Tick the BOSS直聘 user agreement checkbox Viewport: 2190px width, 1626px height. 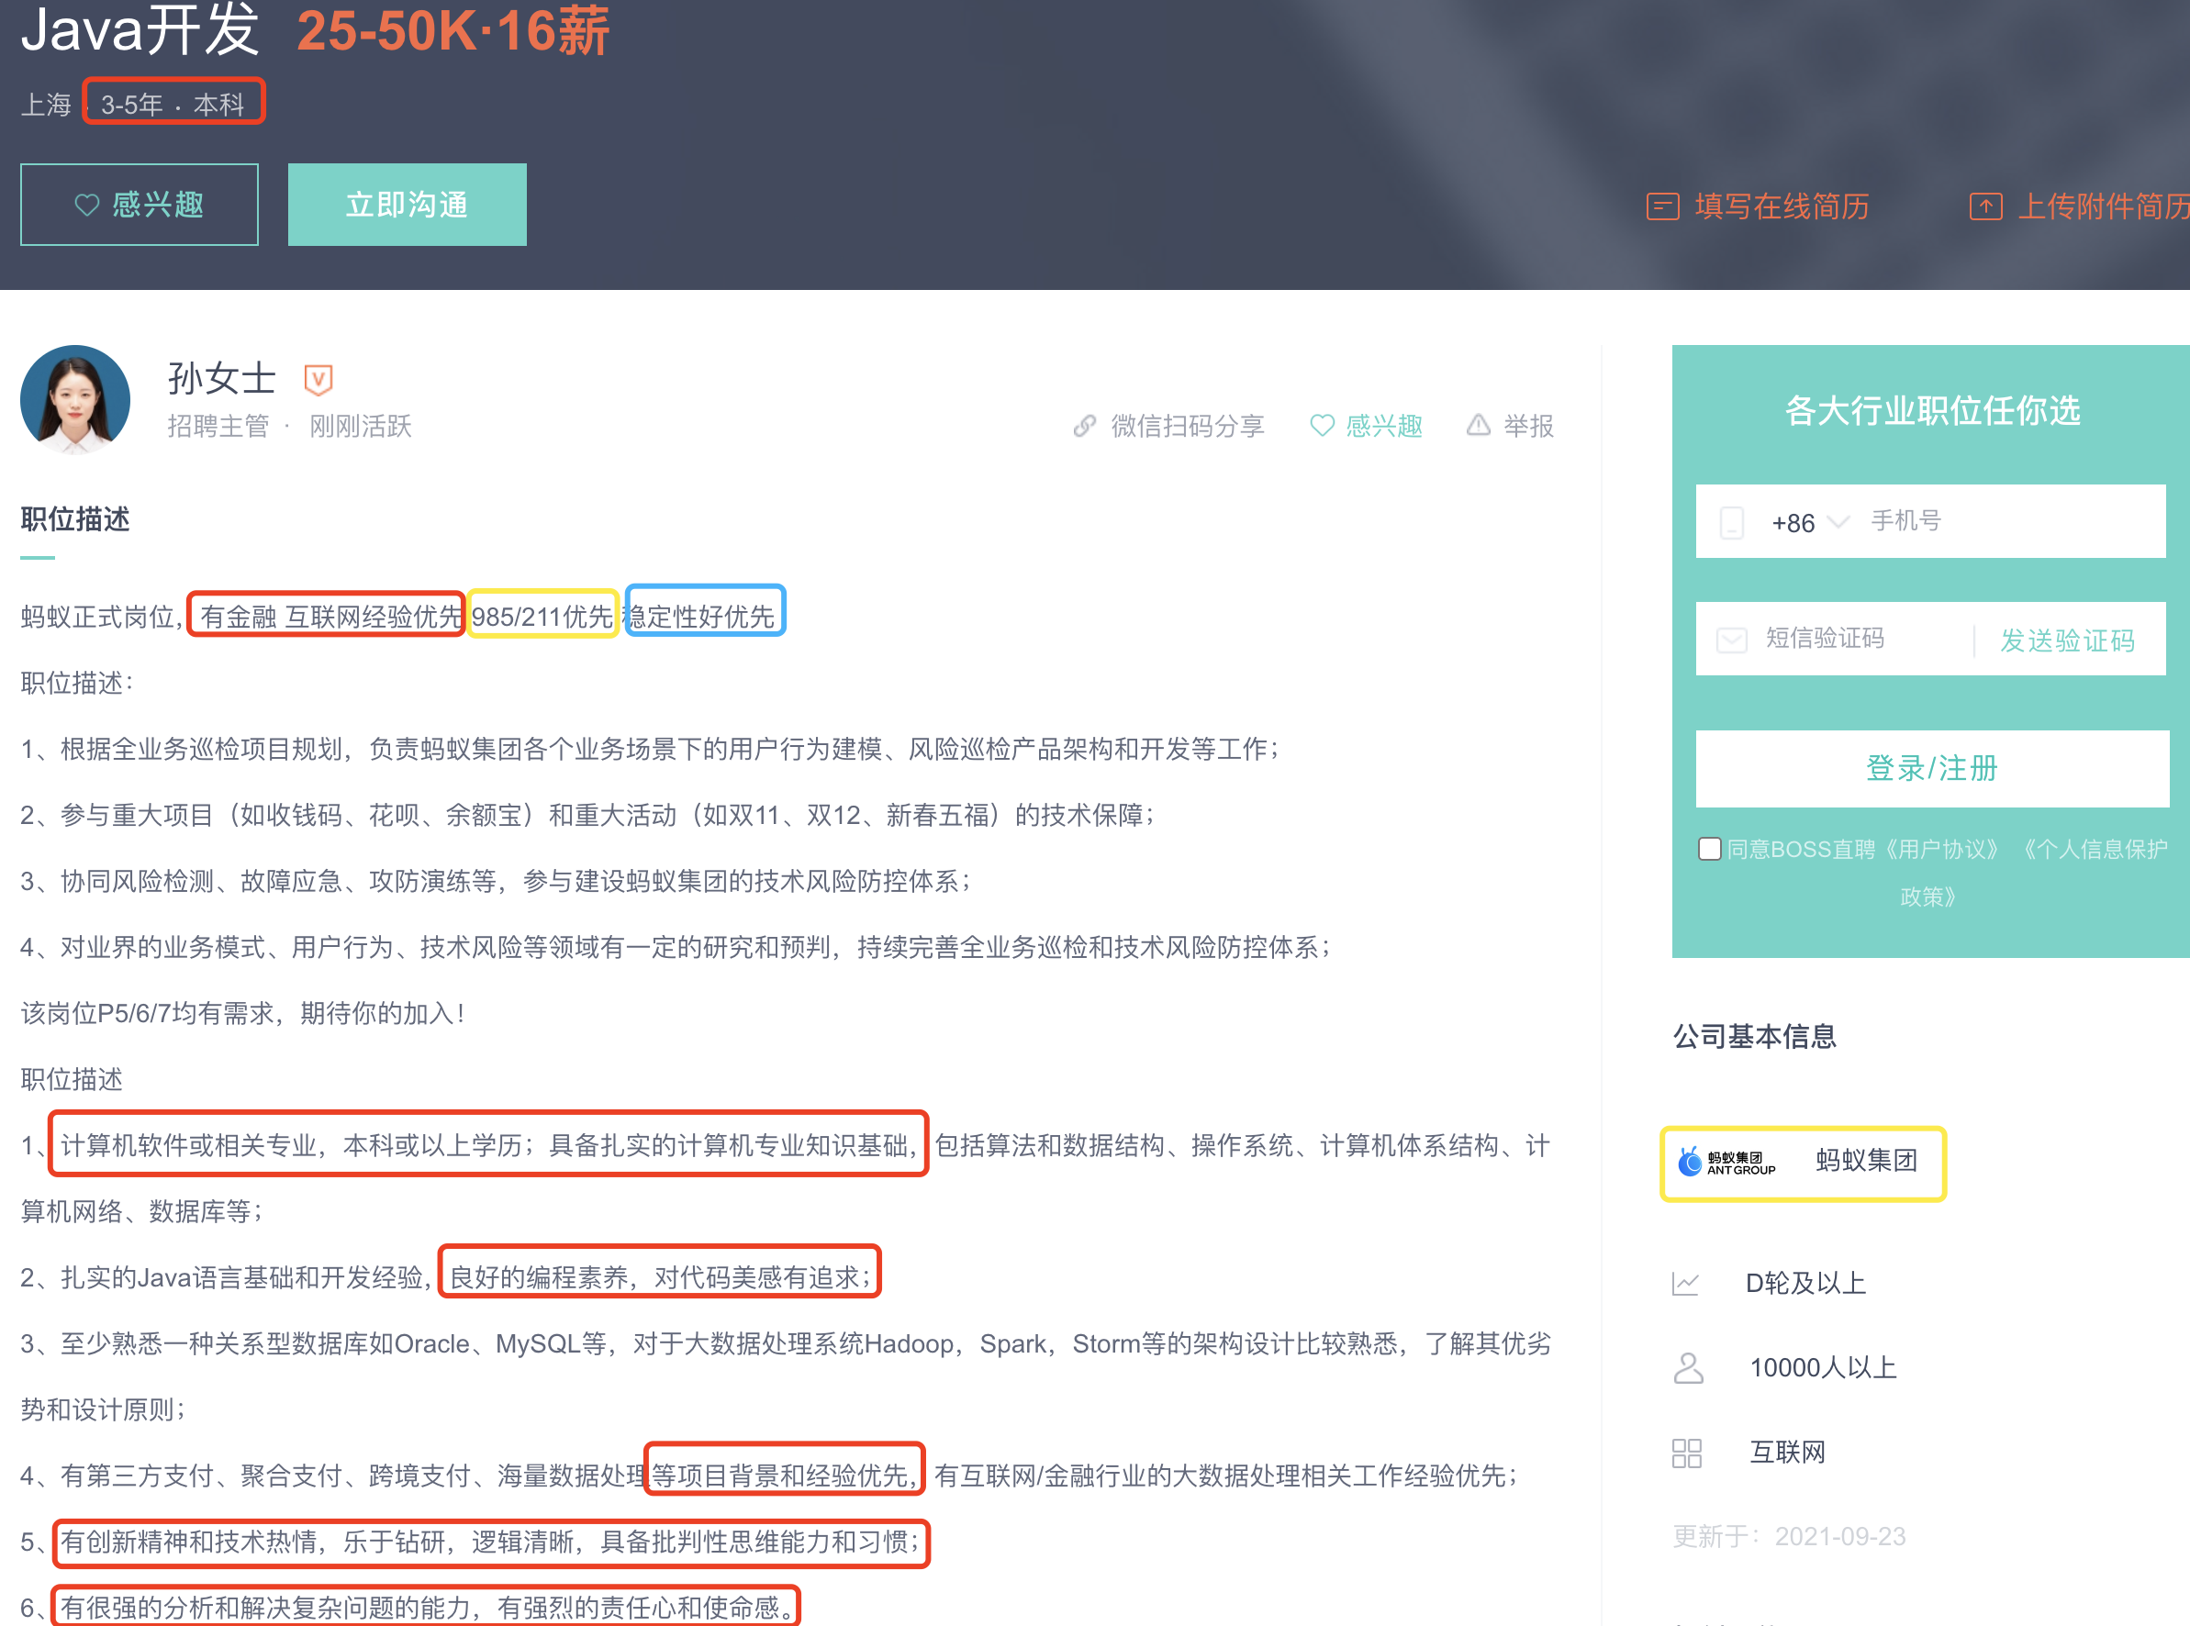point(1710,849)
